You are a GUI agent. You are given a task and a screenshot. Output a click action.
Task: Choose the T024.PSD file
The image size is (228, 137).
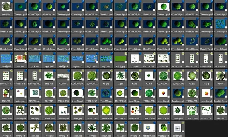[x=221, y=76]
